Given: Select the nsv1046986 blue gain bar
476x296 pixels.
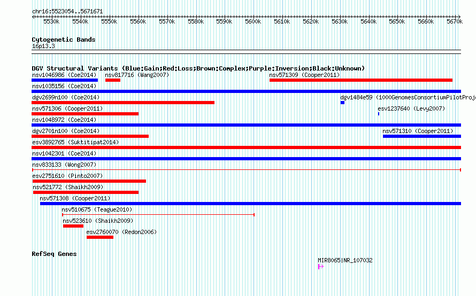Looking at the screenshot, I should pyautogui.click(x=65, y=80).
